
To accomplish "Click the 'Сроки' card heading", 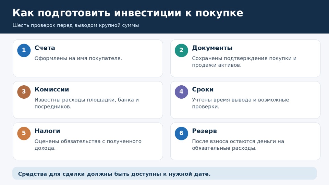I will point(203,89).
